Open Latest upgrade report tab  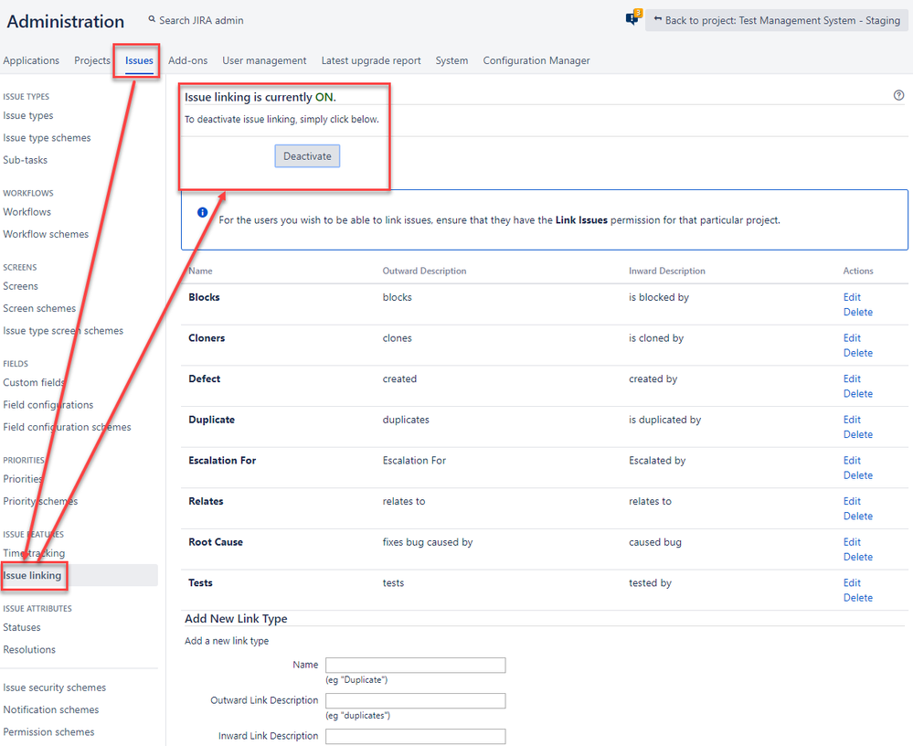(x=371, y=60)
